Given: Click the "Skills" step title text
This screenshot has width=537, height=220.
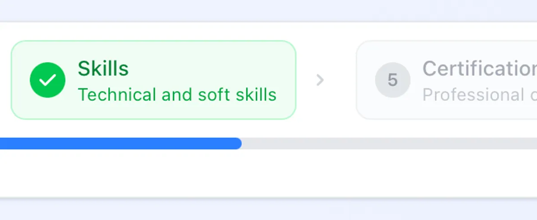Looking at the screenshot, I should tap(103, 69).
